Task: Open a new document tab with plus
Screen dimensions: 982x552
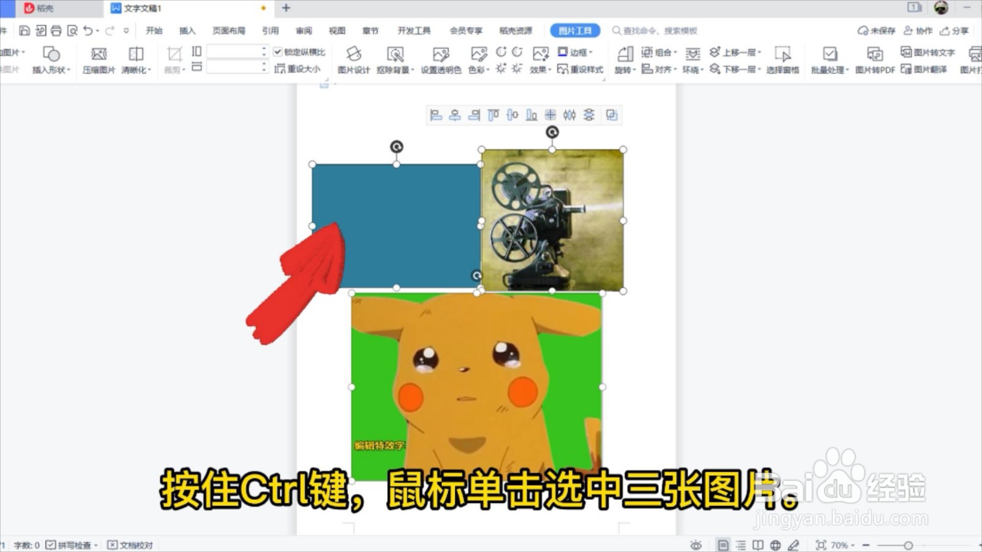Action: click(x=286, y=8)
